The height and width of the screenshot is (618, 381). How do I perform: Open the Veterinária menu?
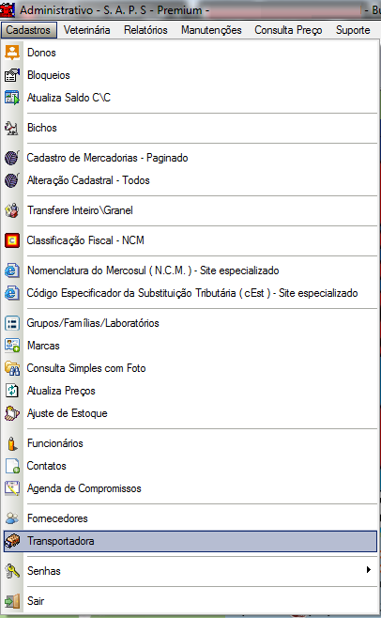tap(86, 30)
